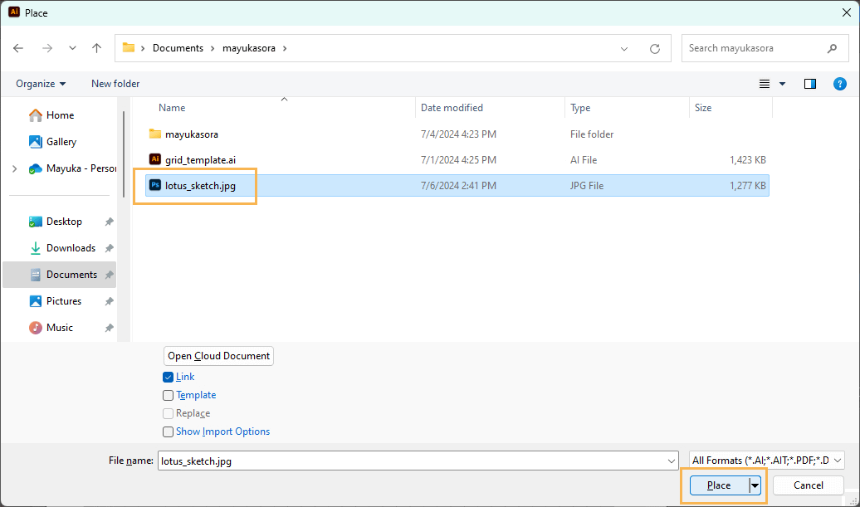Click the Open Cloud Document button

[218, 356]
